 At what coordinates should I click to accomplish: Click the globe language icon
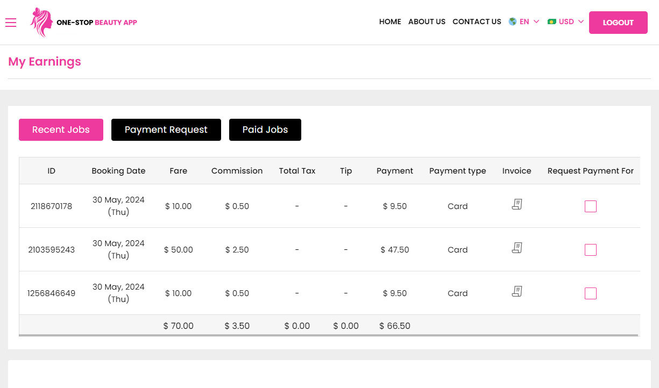coord(513,21)
